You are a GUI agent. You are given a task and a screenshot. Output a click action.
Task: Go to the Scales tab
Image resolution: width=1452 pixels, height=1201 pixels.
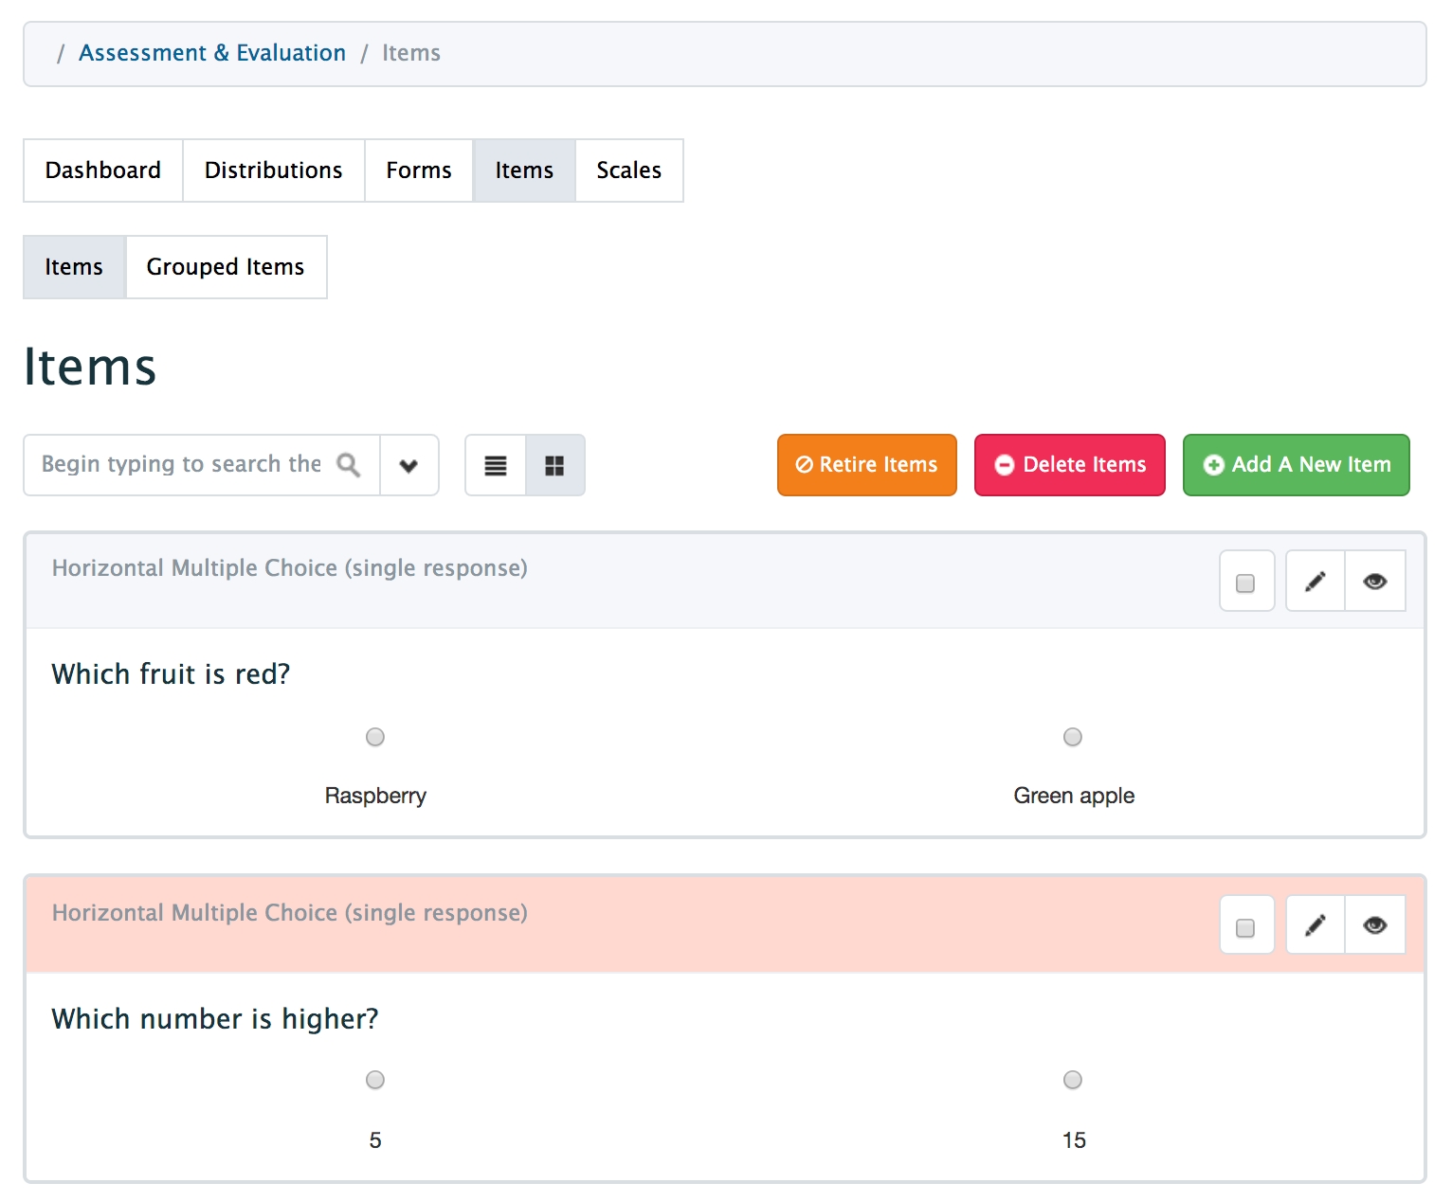[x=628, y=170]
